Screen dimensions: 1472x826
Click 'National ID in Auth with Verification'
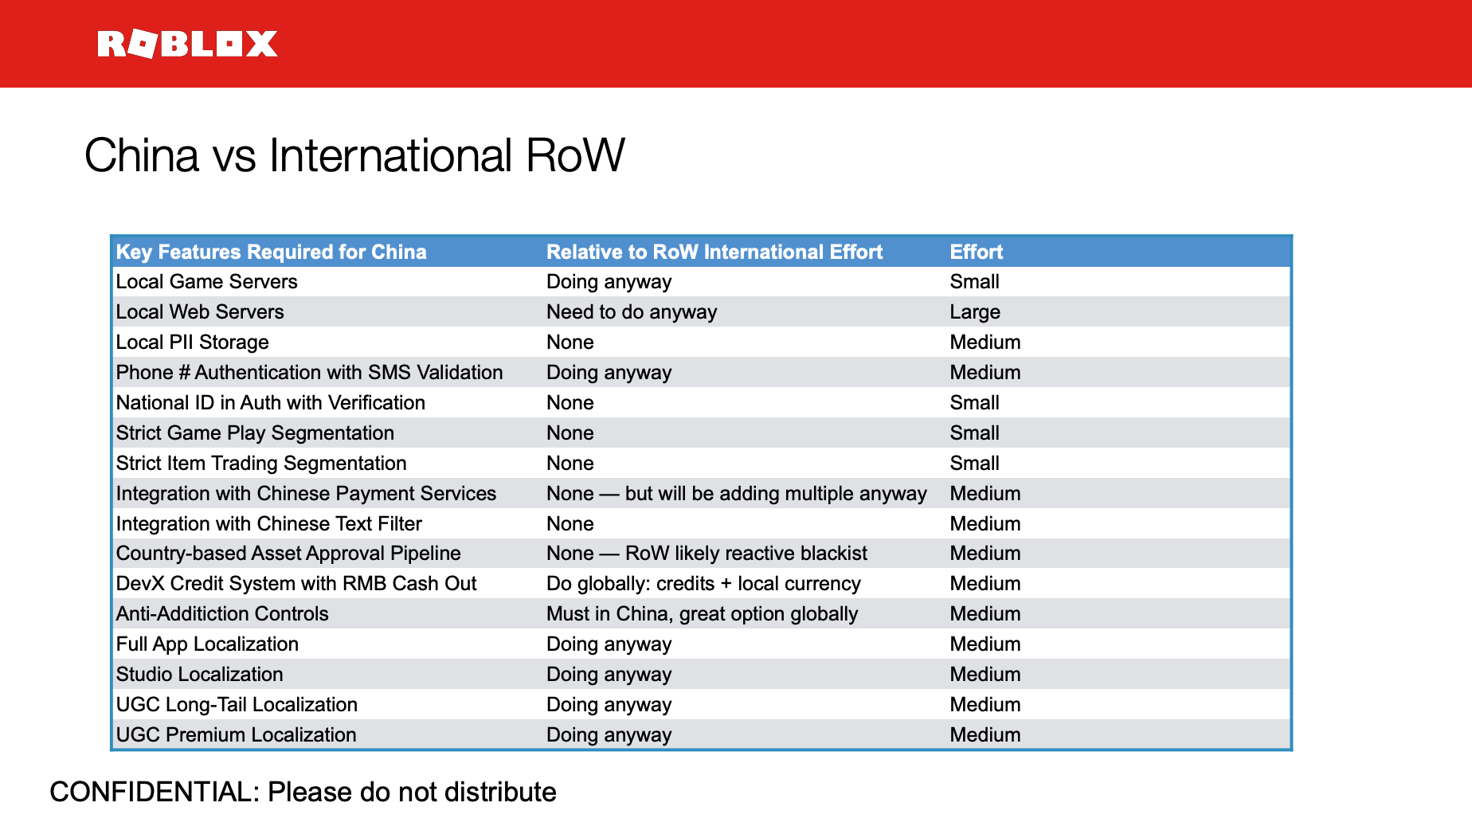271,403
